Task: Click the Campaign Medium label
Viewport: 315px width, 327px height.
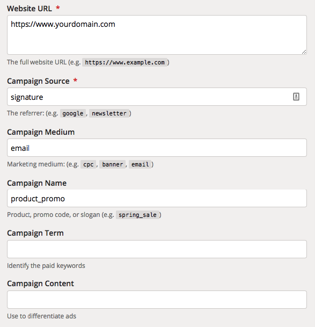Action: click(x=41, y=132)
